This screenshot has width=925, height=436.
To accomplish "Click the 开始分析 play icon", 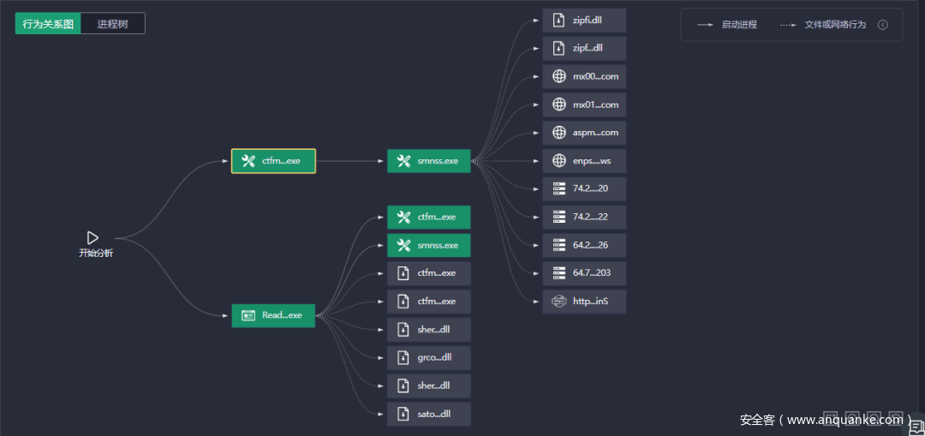I will tap(93, 238).
